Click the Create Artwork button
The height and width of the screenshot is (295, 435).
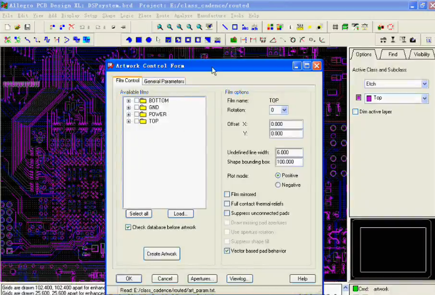(x=161, y=254)
